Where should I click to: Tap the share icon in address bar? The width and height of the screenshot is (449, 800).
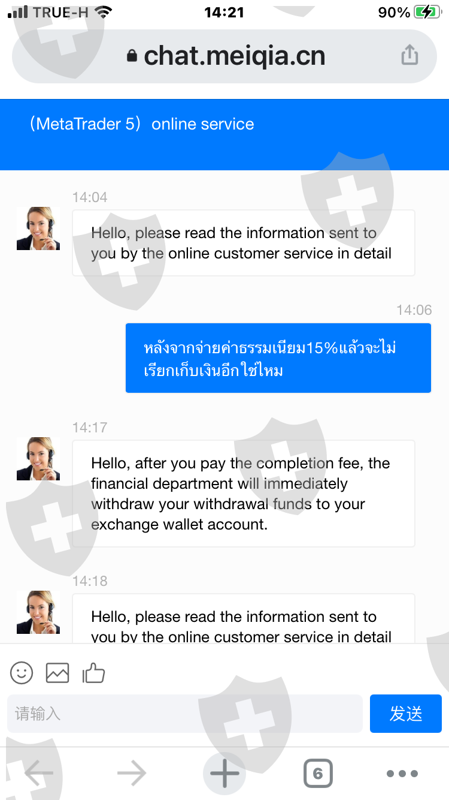tap(409, 56)
